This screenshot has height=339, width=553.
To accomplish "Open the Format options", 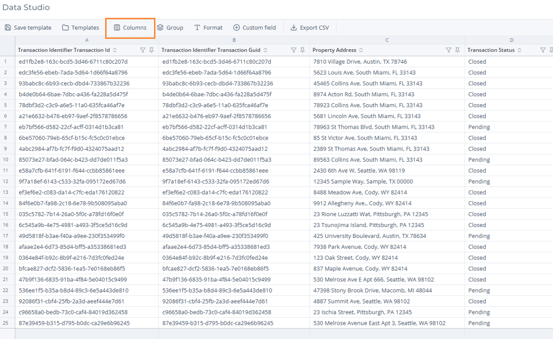I will [x=208, y=28].
